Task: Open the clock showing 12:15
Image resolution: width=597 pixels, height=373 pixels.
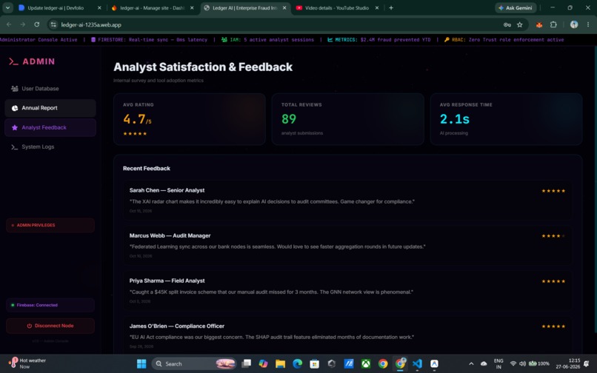Action: point(567,363)
